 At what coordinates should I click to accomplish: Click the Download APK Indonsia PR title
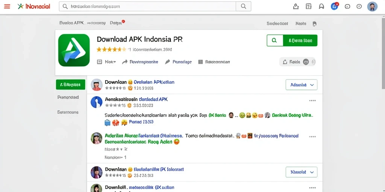pyautogui.click(x=140, y=39)
